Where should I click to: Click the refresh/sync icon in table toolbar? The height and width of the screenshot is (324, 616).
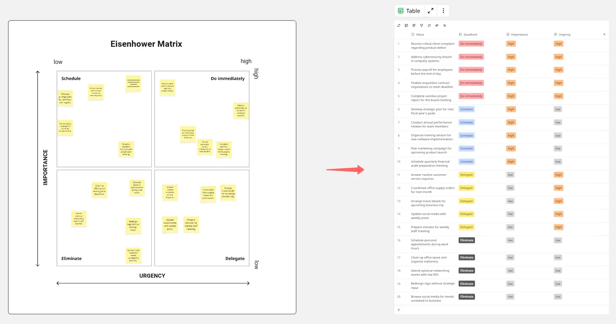point(399,26)
